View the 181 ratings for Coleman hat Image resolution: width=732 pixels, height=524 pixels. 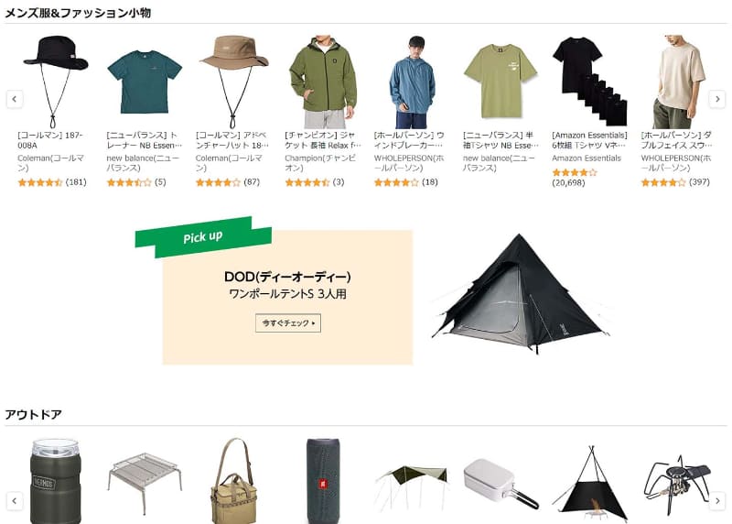tap(76, 181)
